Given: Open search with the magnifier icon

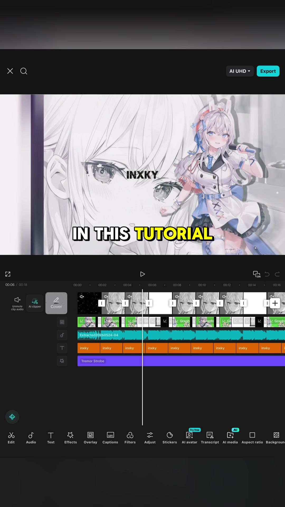Looking at the screenshot, I should click(x=24, y=71).
